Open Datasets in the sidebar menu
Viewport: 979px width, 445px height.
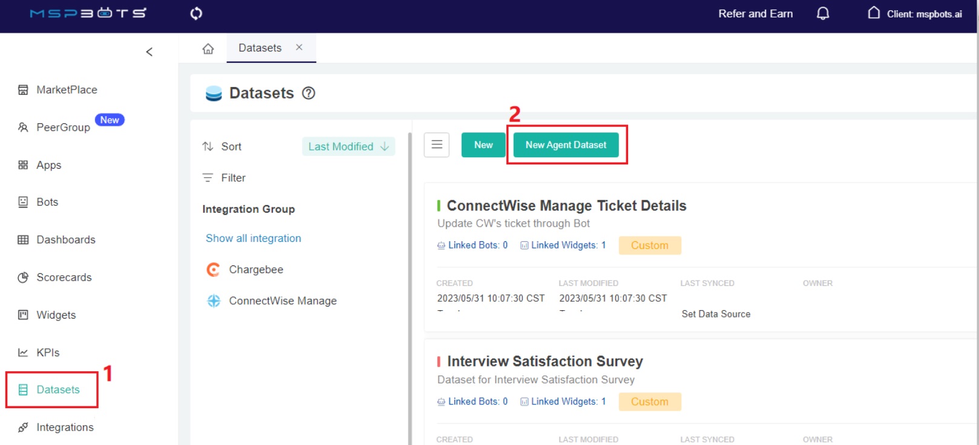(x=57, y=390)
